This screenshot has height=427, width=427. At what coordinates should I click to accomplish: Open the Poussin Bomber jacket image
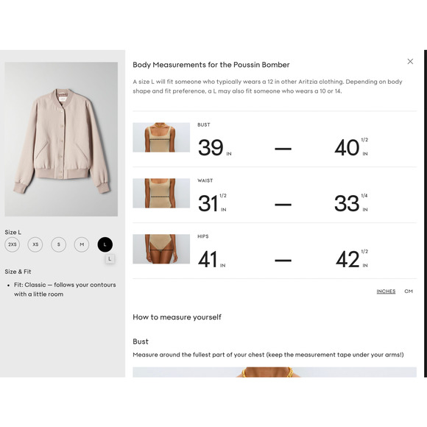(61, 139)
